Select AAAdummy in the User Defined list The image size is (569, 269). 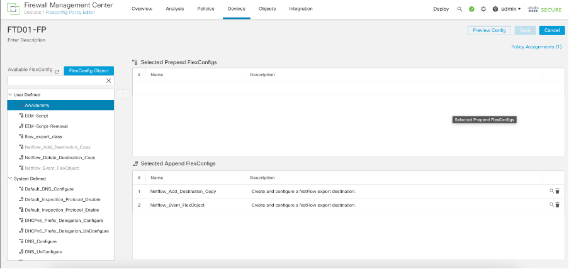(60, 105)
